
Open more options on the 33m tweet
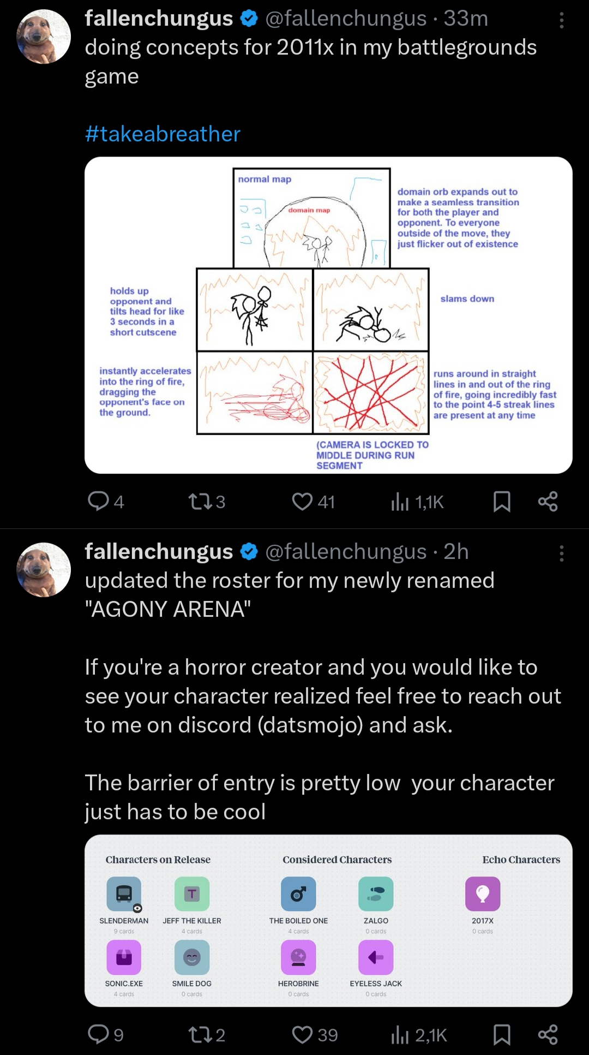(x=561, y=21)
